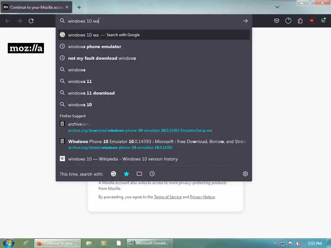Image resolution: width=331 pixels, height=248 pixels.
Task: Select 'windows phone emulator' history suggestion
Action: 154,46
